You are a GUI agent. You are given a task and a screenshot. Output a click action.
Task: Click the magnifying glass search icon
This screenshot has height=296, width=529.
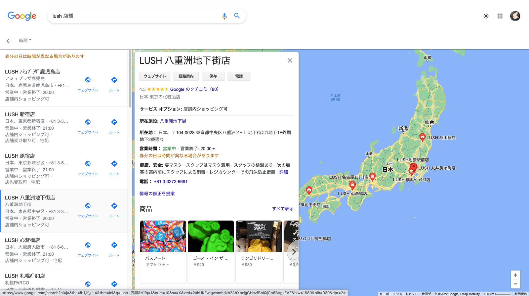pos(237,16)
